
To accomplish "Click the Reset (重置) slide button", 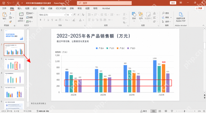I will pos(29,17).
